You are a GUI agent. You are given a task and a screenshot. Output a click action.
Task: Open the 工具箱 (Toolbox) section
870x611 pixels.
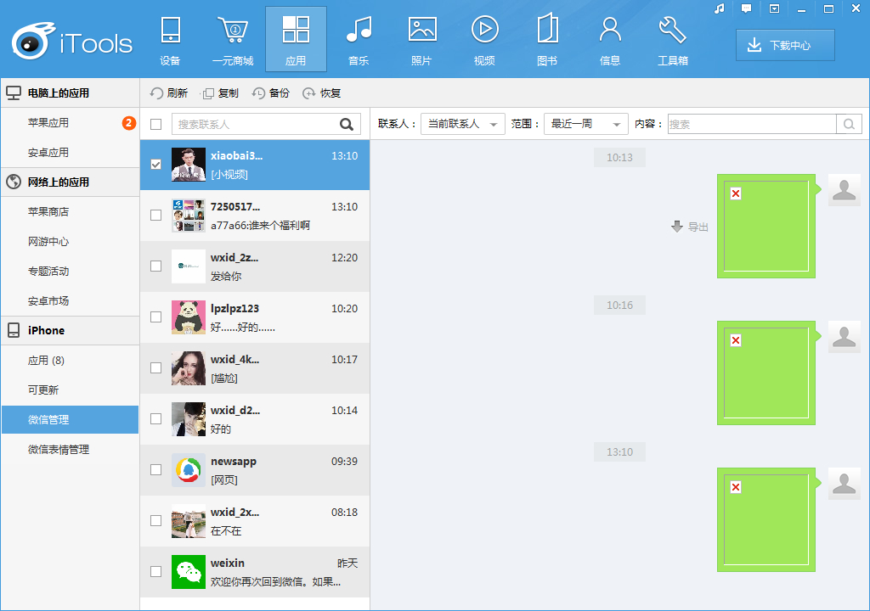click(673, 40)
